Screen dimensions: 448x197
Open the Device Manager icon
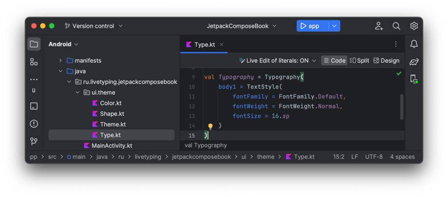click(414, 79)
